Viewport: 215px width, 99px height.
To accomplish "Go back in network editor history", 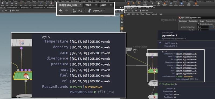I will (126, 10).
